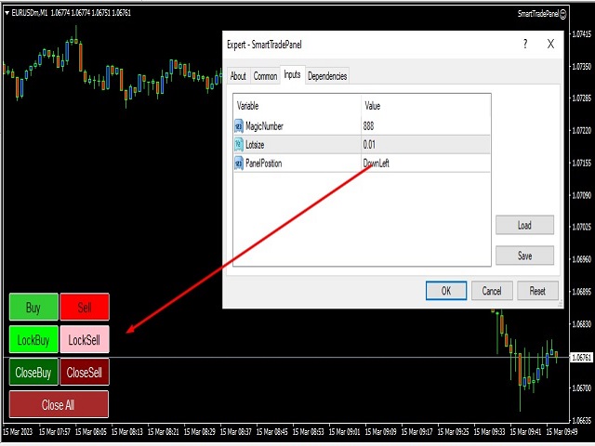Switch to the About tab
595x446 pixels.
[x=238, y=76]
